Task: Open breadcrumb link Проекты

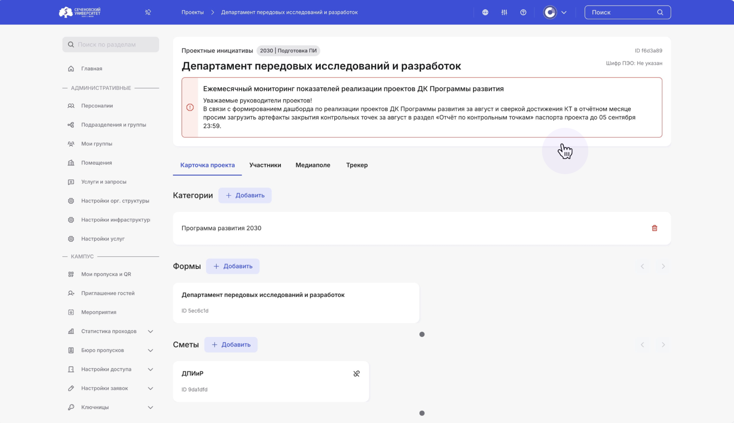Action: point(193,12)
